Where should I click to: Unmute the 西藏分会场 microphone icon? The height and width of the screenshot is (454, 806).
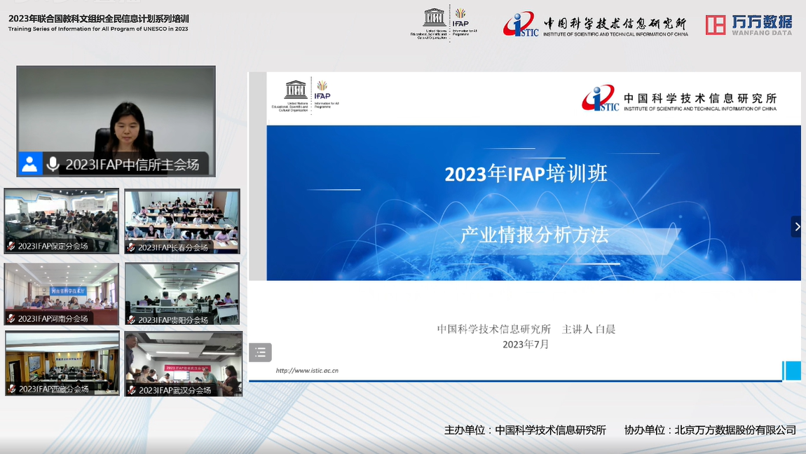tap(12, 389)
